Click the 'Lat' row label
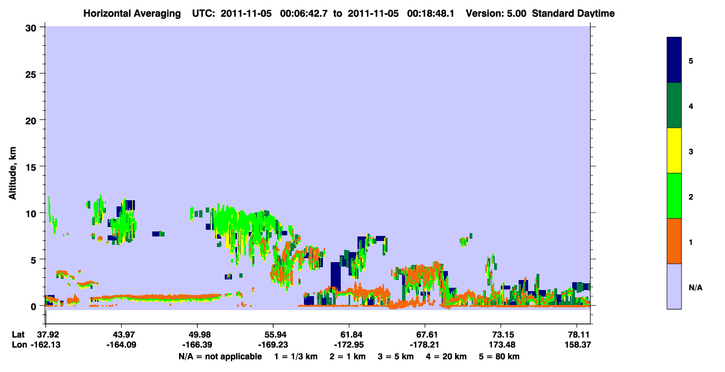This screenshot has height=372, width=725. (x=18, y=335)
